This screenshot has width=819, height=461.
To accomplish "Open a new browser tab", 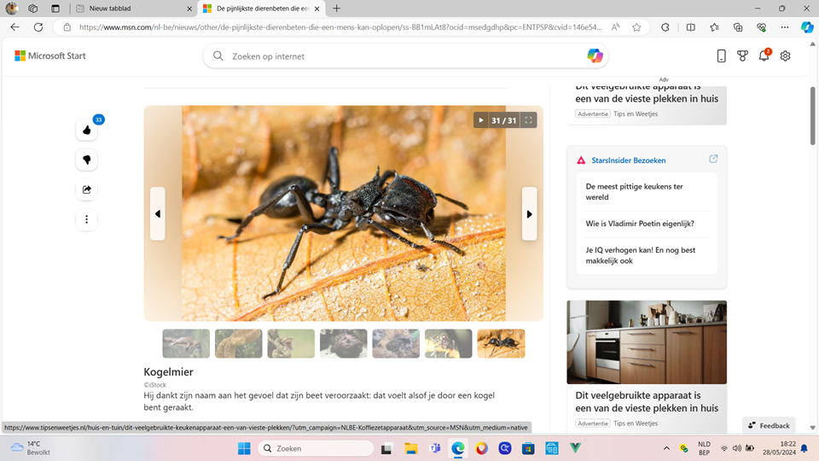I will click(x=337, y=9).
